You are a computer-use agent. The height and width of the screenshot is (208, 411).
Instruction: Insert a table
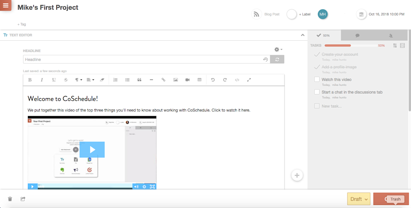coord(200,80)
